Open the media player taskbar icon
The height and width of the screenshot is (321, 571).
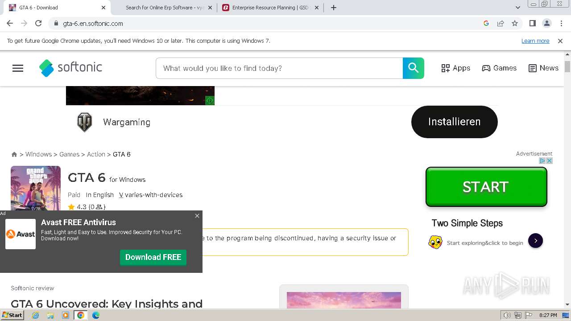pos(66,315)
